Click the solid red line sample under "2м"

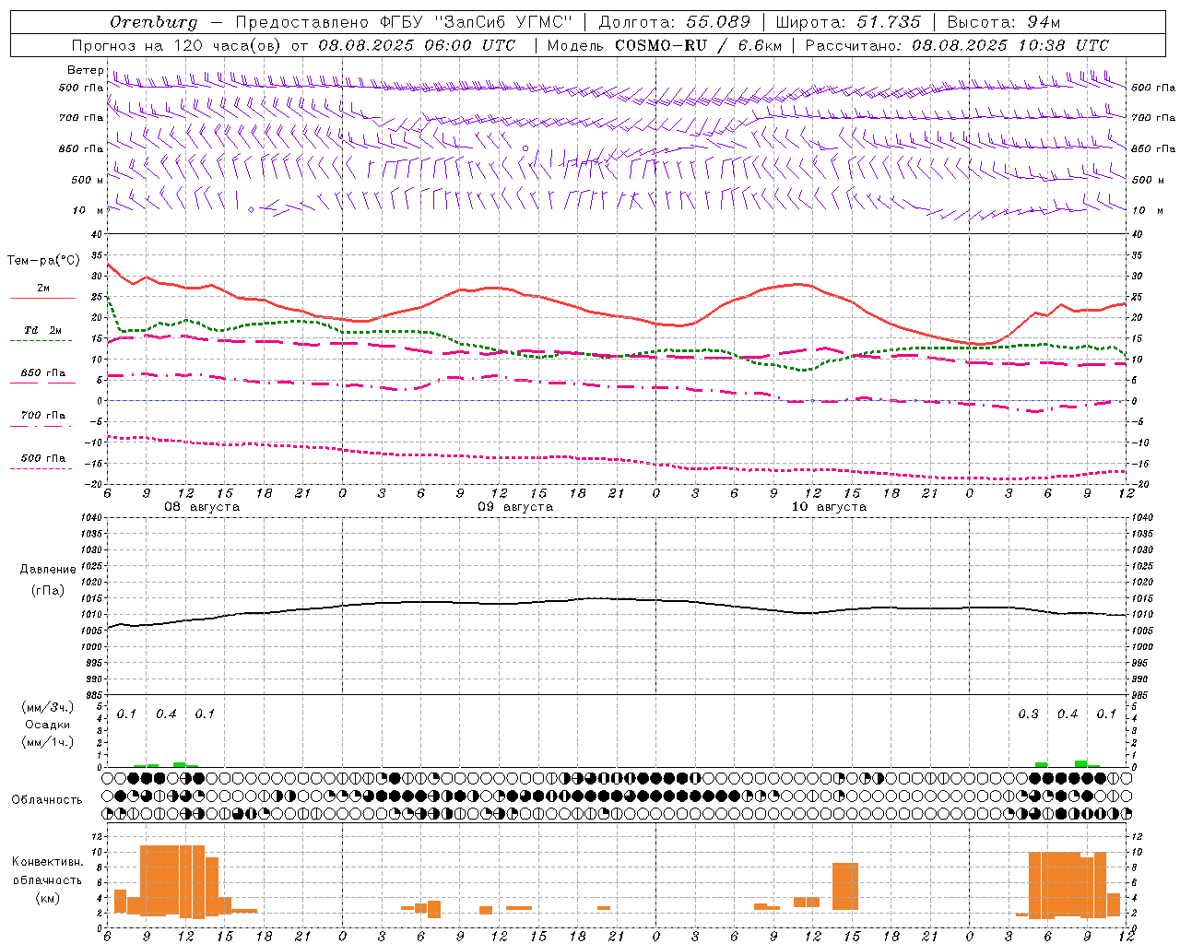[42, 298]
